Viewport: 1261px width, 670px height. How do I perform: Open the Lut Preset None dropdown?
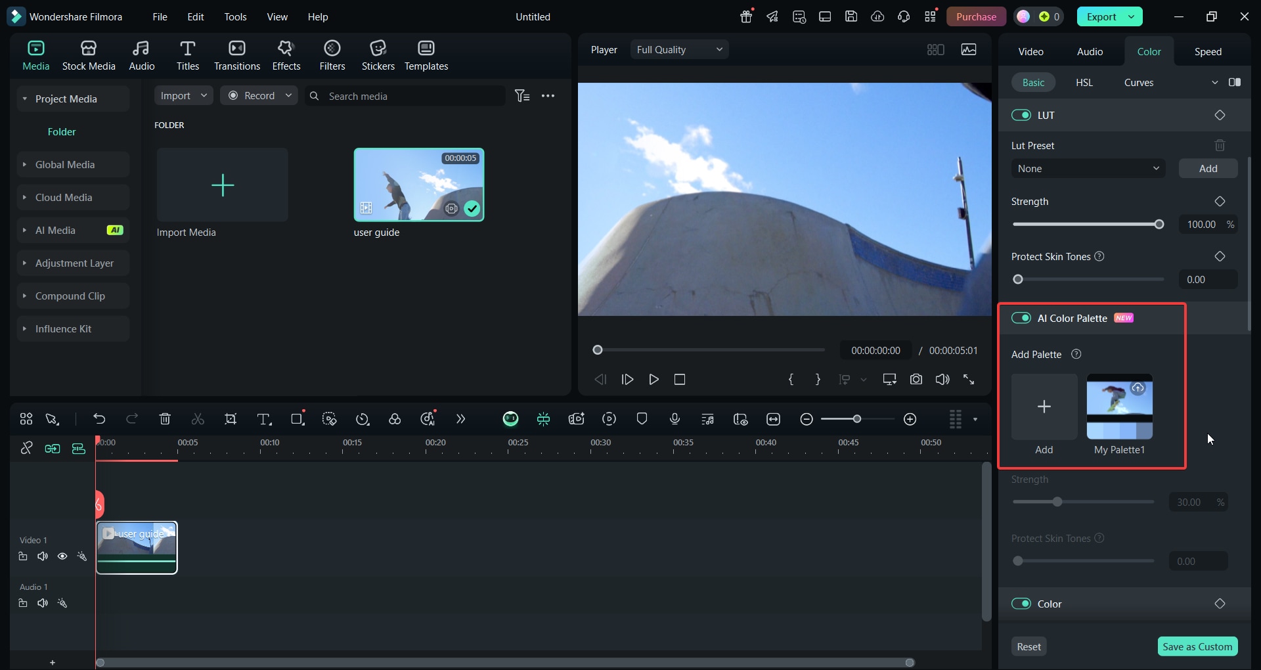pos(1088,169)
